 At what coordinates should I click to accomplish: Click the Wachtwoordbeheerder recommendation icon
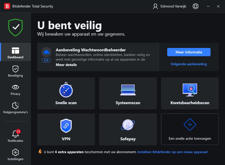click(46, 52)
